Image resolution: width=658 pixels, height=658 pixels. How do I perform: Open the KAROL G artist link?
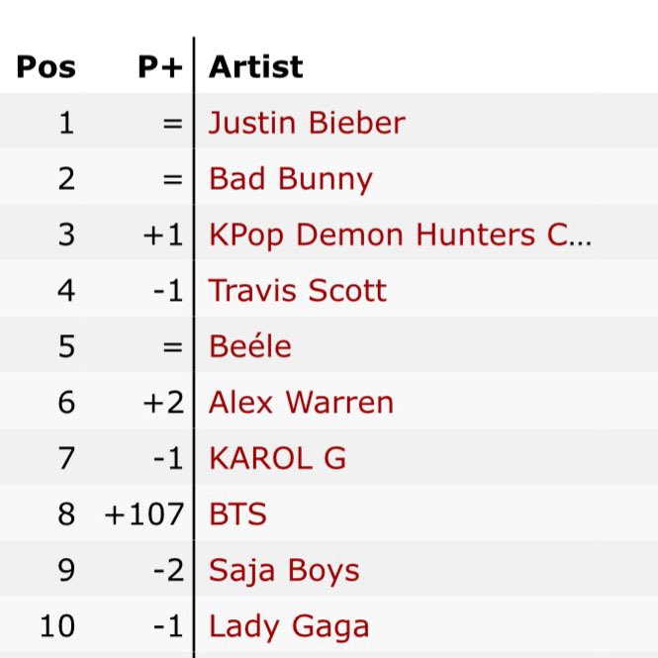pyautogui.click(x=277, y=458)
